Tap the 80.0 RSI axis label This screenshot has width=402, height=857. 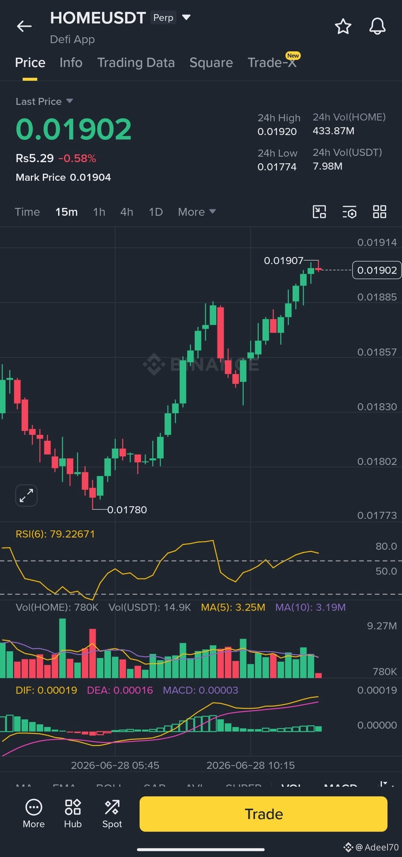386,546
